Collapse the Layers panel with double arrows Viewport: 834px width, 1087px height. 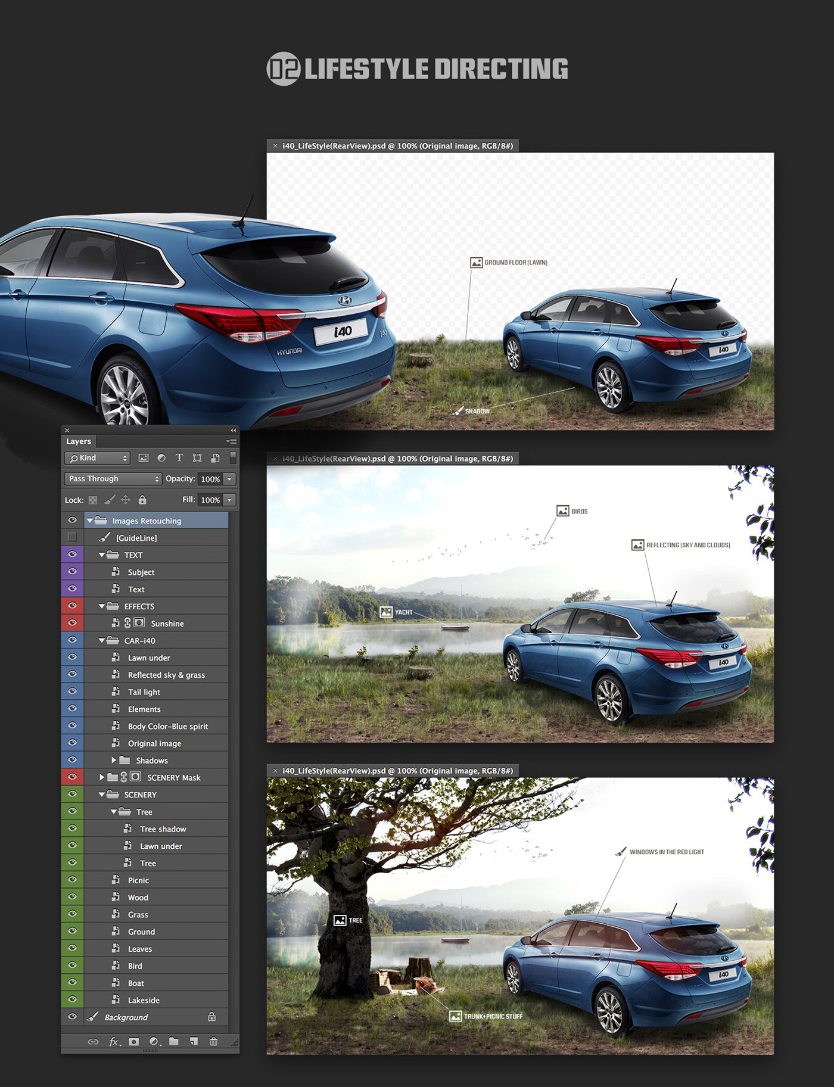pyautogui.click(x=233, y=430)
